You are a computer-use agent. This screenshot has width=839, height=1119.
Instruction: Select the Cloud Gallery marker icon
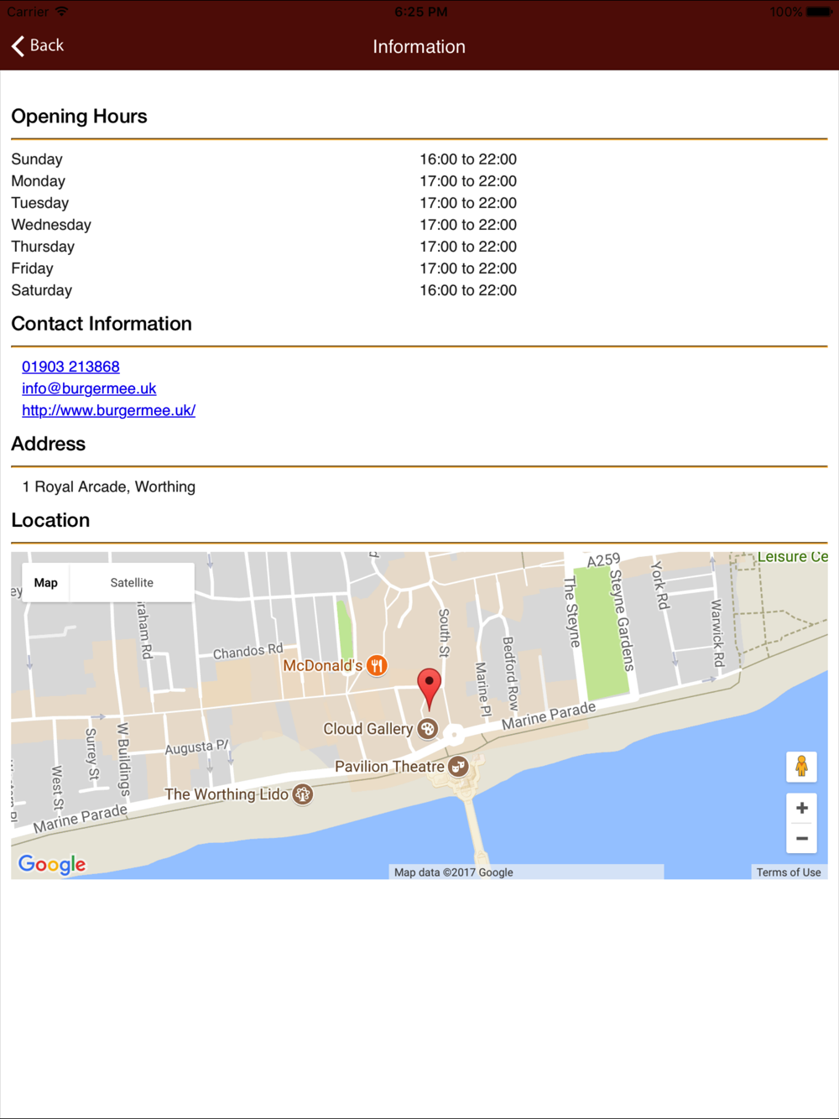(428, 729)
